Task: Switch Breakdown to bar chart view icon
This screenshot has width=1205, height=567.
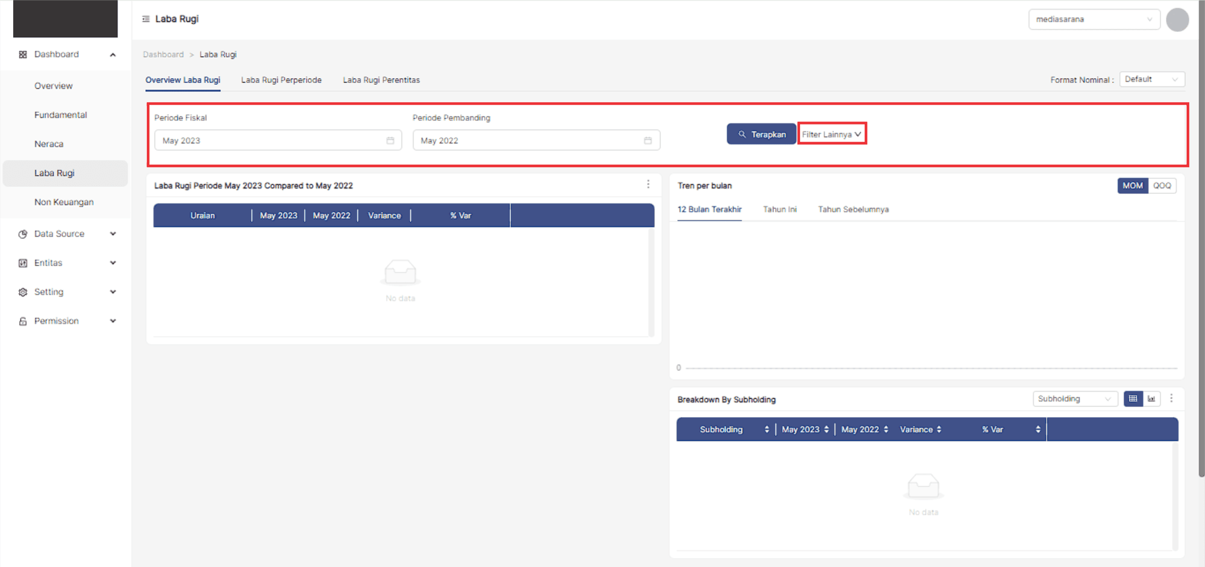Action: 1151,399
